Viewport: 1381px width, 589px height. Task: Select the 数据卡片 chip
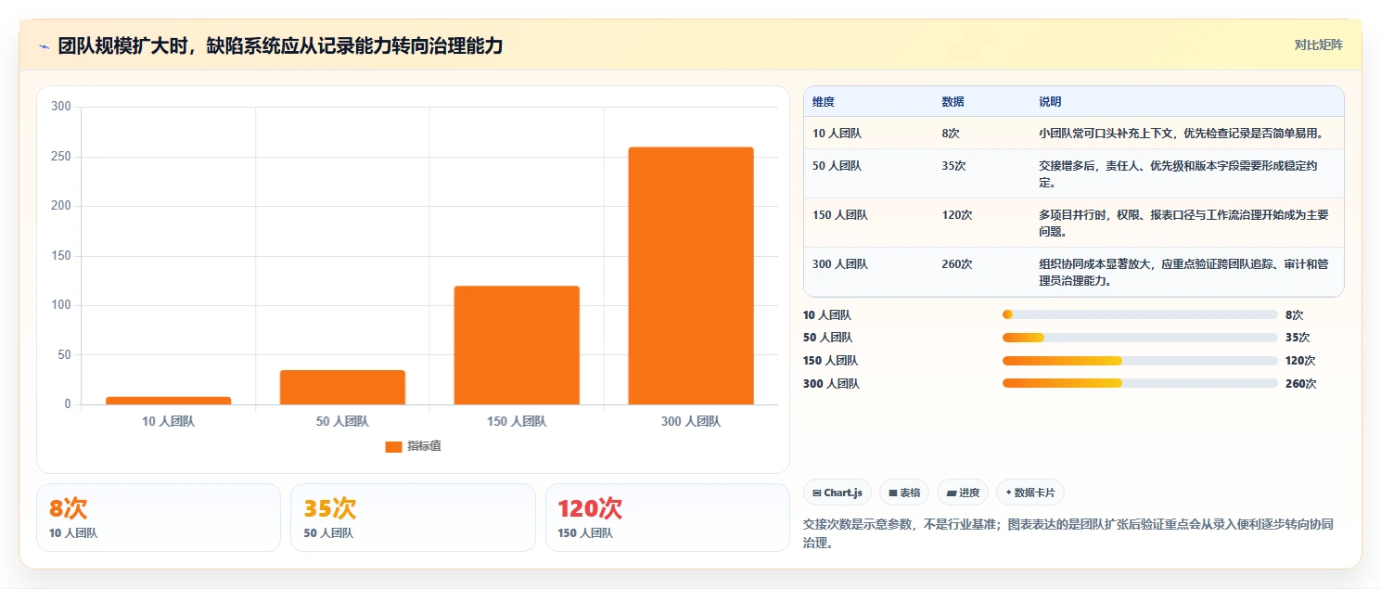tap(1030, 493)
